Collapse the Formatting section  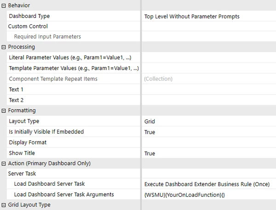(4, 111)
